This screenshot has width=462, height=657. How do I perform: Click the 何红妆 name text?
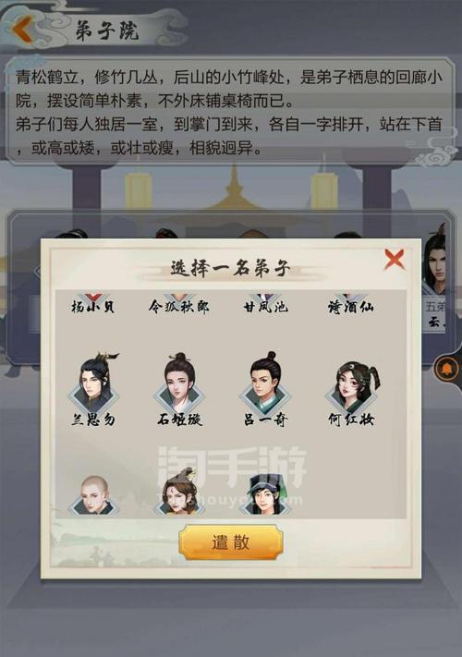(x=351, y=420)
